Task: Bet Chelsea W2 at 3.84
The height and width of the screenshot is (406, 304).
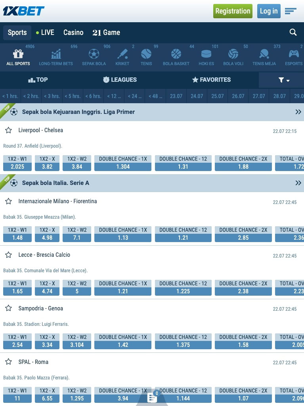Action: tap(77, 163)
